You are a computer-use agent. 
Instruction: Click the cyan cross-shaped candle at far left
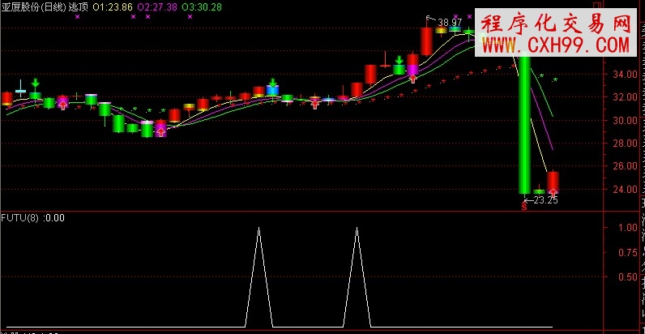[x=20, y=90]
